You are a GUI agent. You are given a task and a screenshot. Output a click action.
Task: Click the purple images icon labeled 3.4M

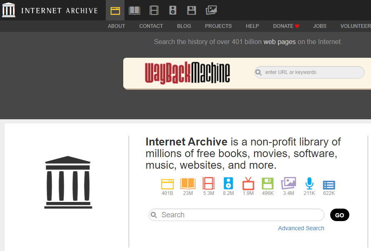pos(289,183)
